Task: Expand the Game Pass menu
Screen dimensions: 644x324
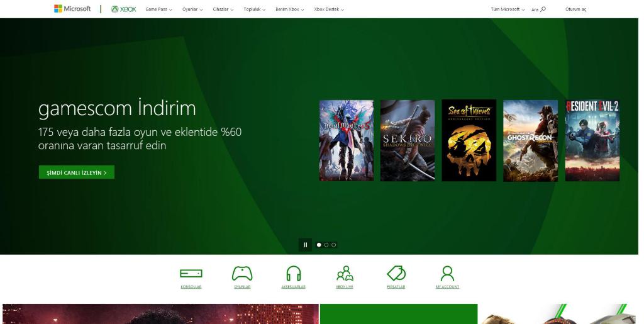Action: click(158, 9)
